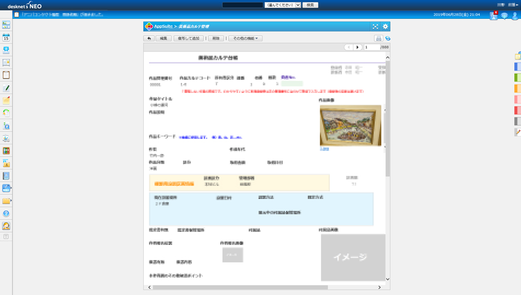Image resolution: width=521 pixels, height=295 pixels.
Task: Click the 編集 edit button
Action: coord(164,38)
